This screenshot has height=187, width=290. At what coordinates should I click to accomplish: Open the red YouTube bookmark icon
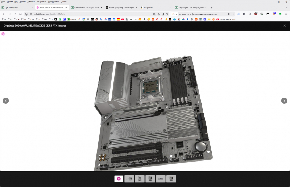(123, 19)
